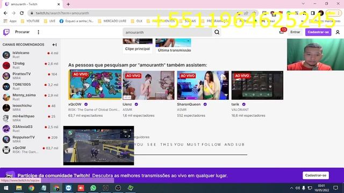Open the Apps bookmarks shortcut
Screen dimensions: 344x193
click(10, 21)
